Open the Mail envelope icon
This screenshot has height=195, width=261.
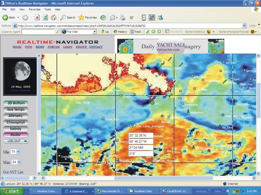pos(113,17)
